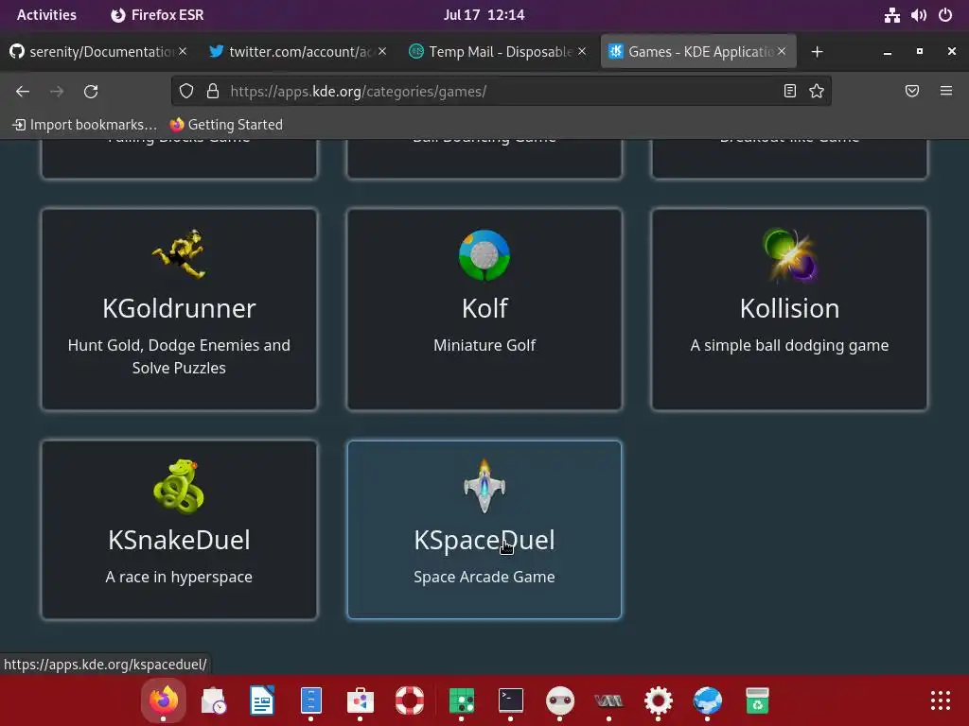Open the power menu icon

tap(945, 15)
